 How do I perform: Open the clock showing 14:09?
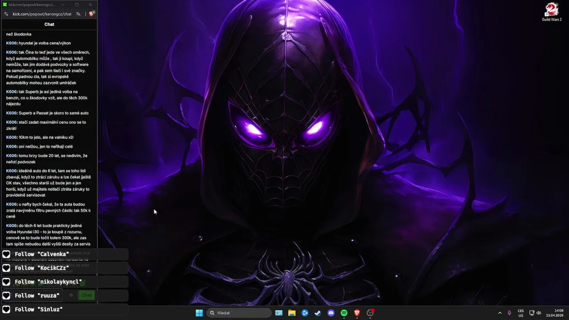[x=555, y=313]
